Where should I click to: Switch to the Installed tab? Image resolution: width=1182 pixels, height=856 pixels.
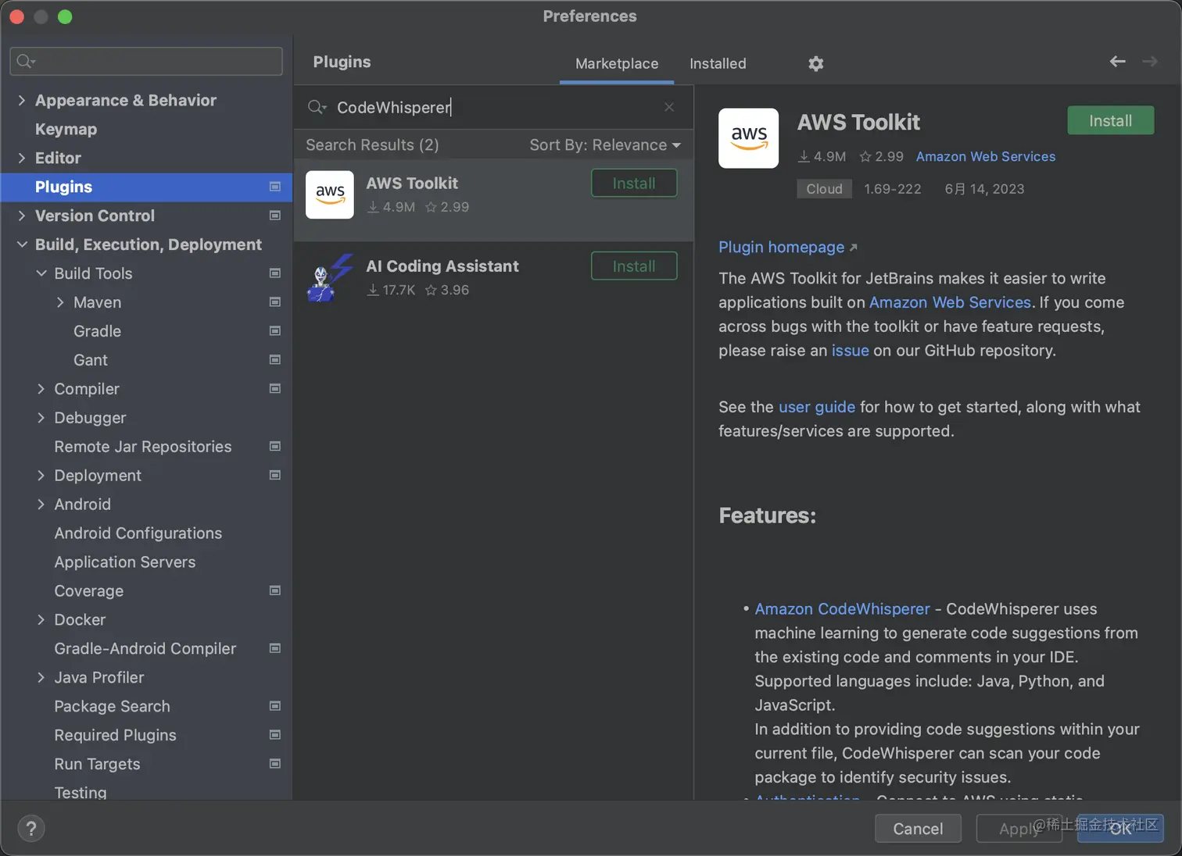[718, 64]
